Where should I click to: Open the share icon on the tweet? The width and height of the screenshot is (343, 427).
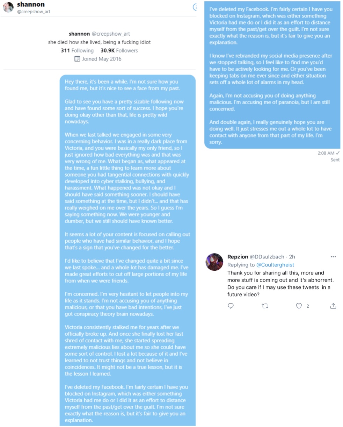click(333, 306)
